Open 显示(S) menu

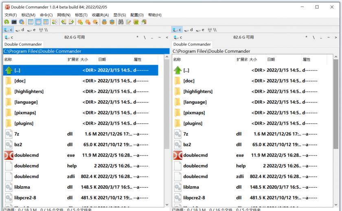tap(120, 15)
